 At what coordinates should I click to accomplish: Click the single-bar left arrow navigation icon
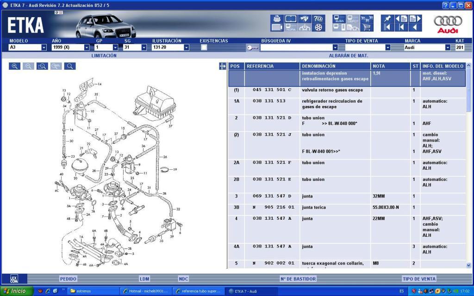[x=401, y=27]
